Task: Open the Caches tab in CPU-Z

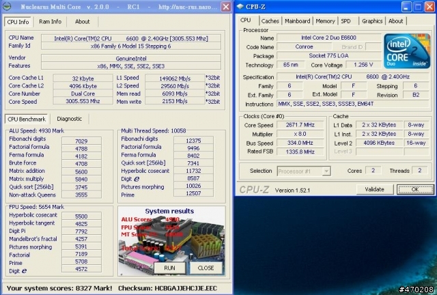Action: [270, 21]
